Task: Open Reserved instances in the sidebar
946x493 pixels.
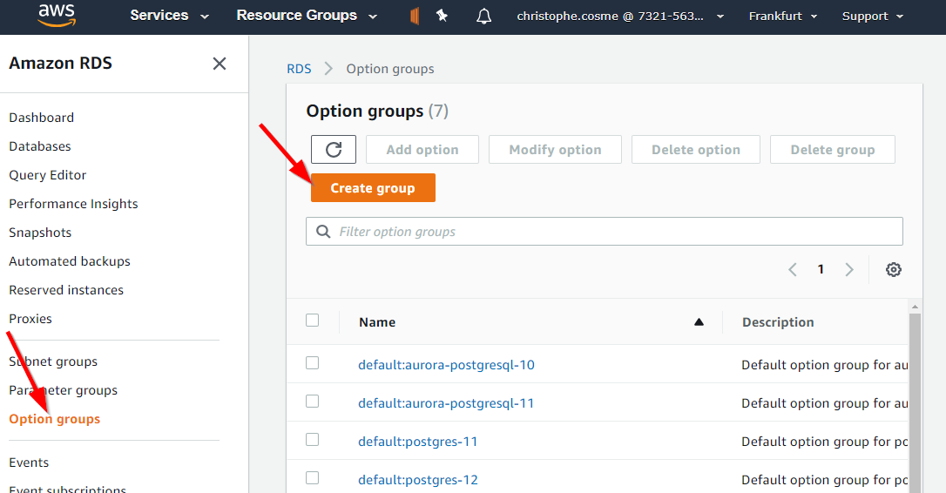Action: pos(66,290)
